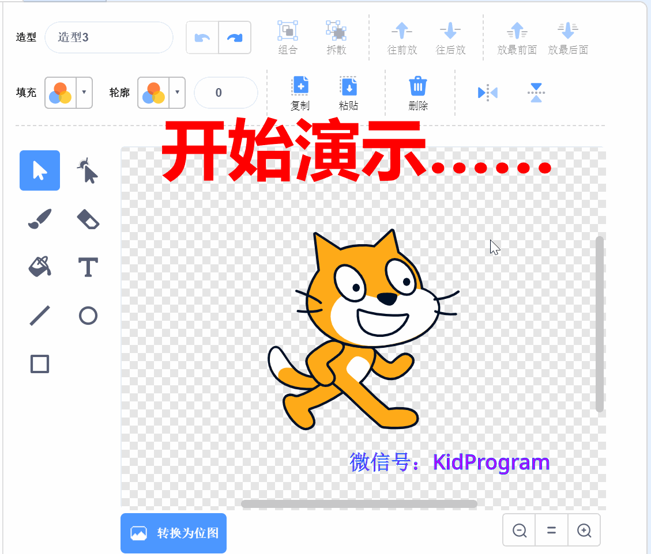Open the 填充 fill color swatch
The height and width of the screenshot is (554, 651).
[x=60, y=93]
